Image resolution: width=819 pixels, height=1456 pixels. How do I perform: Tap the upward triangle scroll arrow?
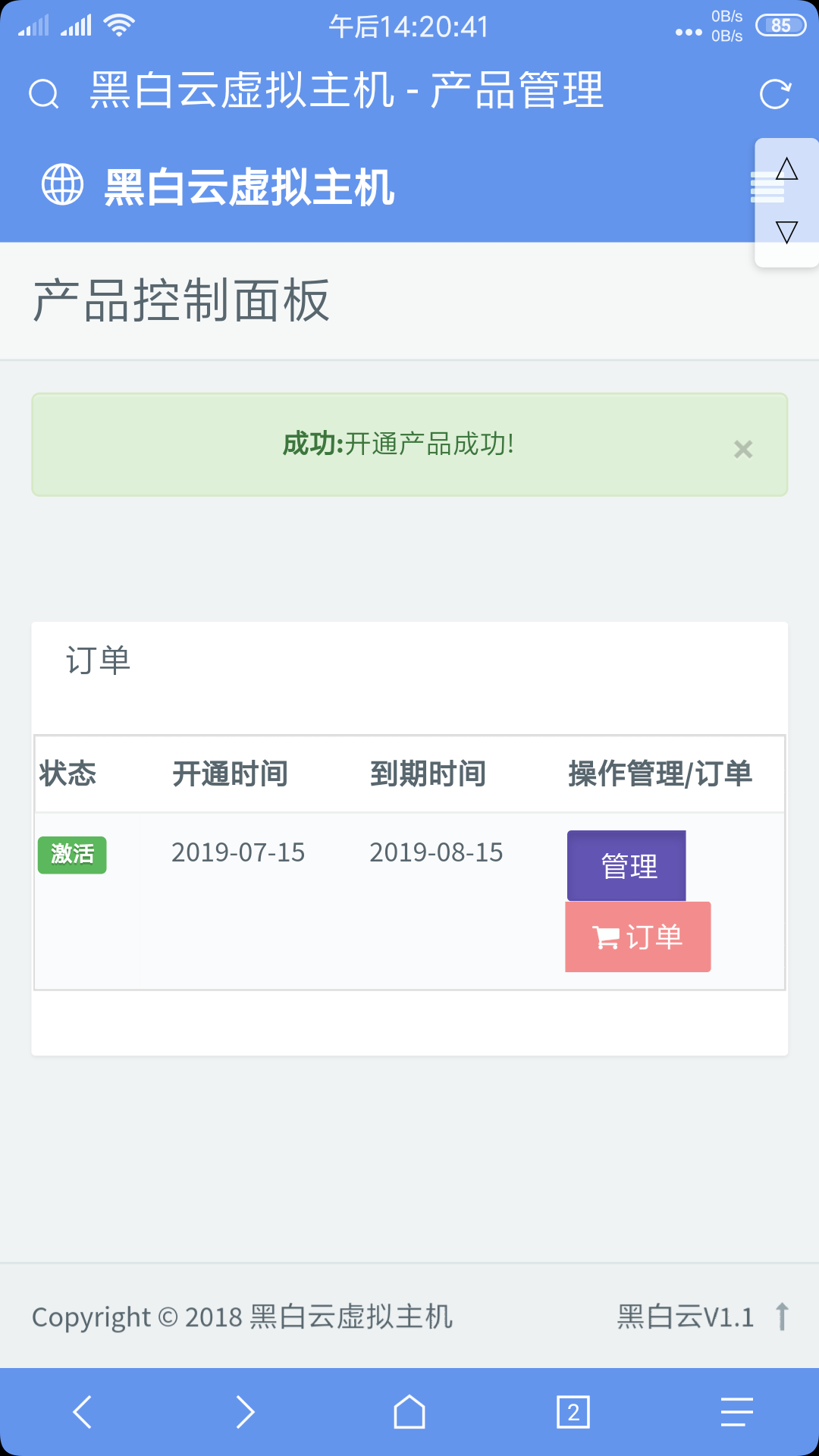click(787, 168)
